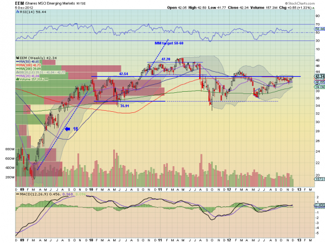Image resolution: width=325 pixels, height=243 pixels.
Task: Click the -5 level on MACD axis
Action: pyautogui.click(x=317, y=233)
